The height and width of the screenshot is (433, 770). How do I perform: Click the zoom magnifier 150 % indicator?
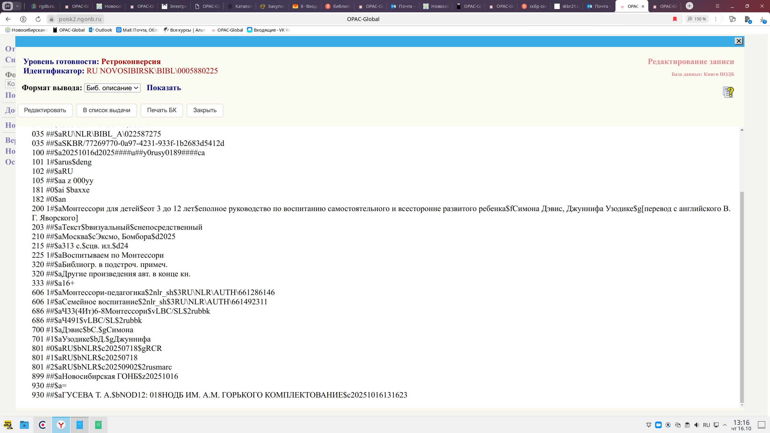click(697, 19)
